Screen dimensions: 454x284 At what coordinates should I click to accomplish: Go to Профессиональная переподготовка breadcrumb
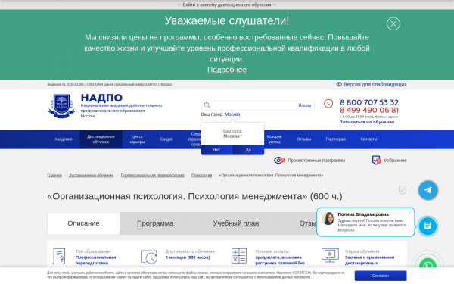coord(152,176)
